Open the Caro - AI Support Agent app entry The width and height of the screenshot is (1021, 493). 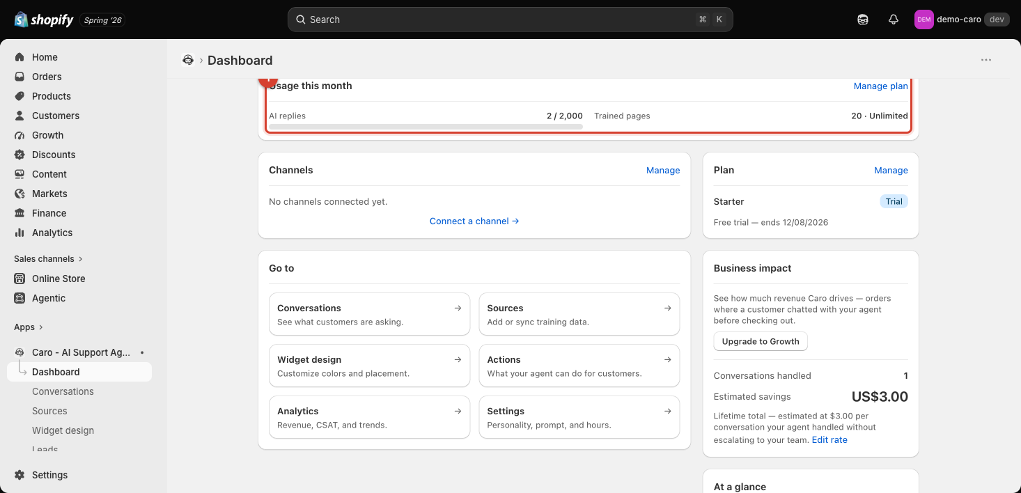coord(79,352)
